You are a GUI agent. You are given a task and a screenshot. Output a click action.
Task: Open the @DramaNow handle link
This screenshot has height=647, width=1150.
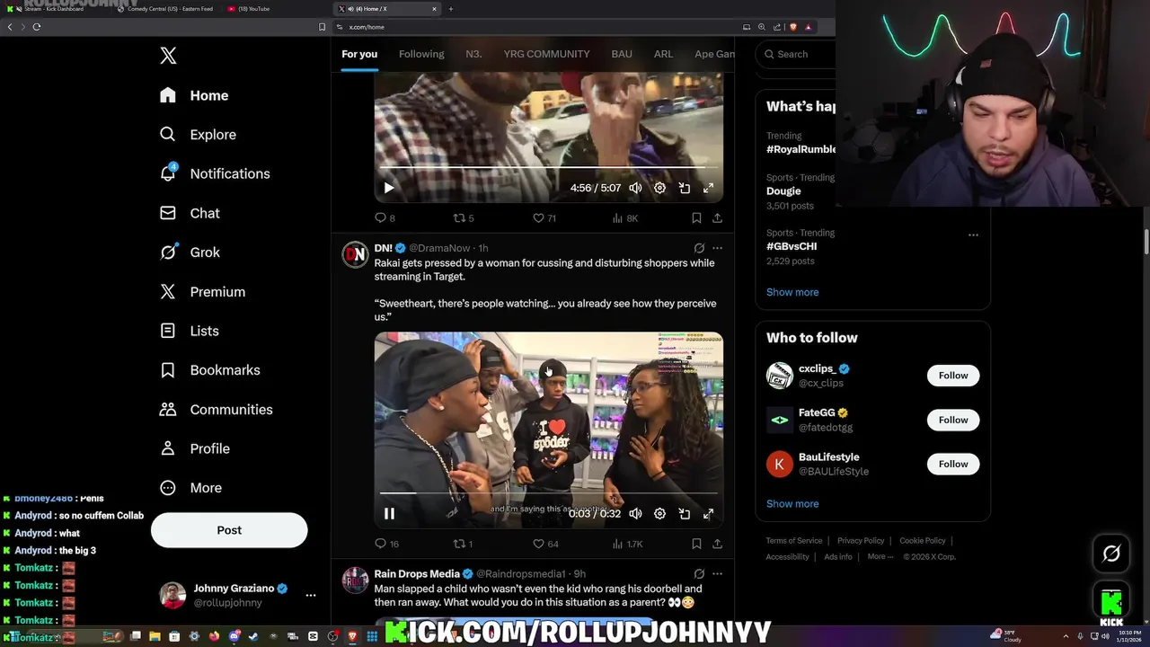pyautogui.click(x=440, y=248)
